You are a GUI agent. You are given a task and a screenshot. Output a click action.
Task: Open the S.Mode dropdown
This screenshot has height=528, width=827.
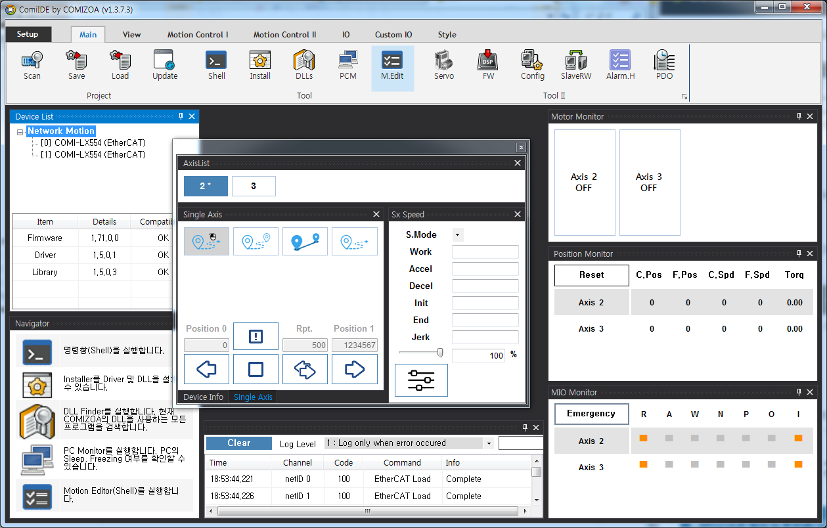coord(457,234)
